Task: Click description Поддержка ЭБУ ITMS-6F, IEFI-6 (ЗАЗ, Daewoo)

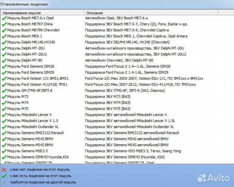Action: tap(125, 91)
